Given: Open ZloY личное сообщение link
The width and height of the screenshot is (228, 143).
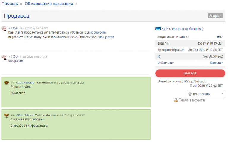Looking at the screenshot, I should 183,29.
